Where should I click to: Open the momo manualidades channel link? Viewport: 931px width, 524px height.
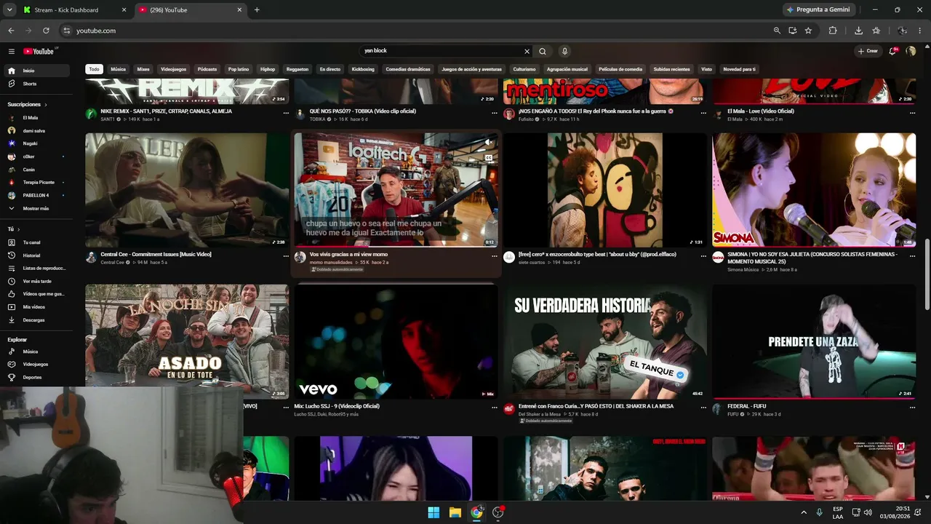click(x=331, y=262)
